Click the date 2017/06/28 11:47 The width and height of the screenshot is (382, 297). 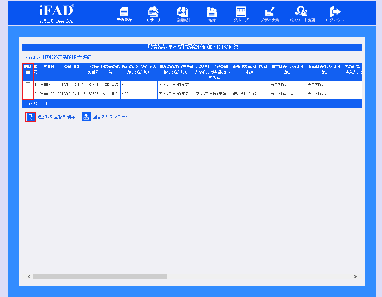coord(71,94)
